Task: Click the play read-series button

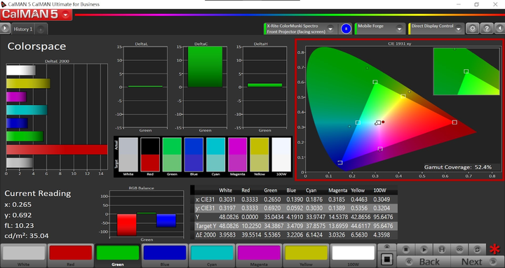Action: pos(424,249)
